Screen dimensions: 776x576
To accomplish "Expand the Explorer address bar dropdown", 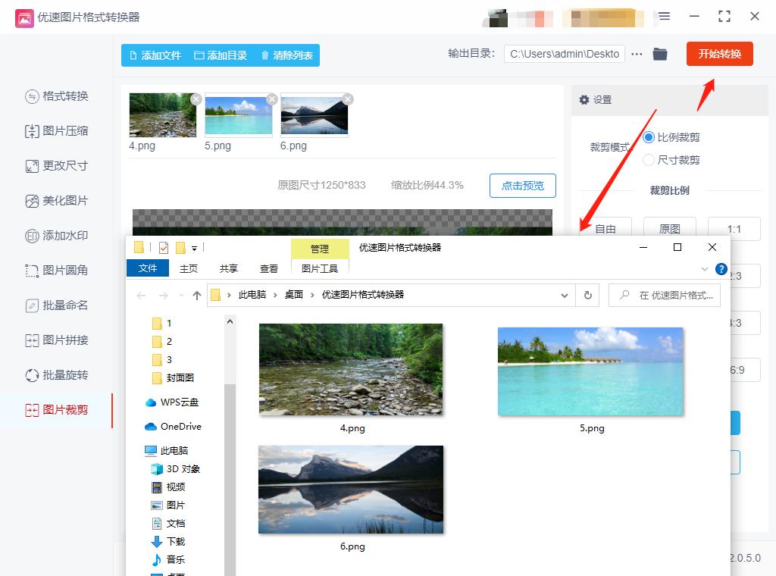I will coord(564,296).
